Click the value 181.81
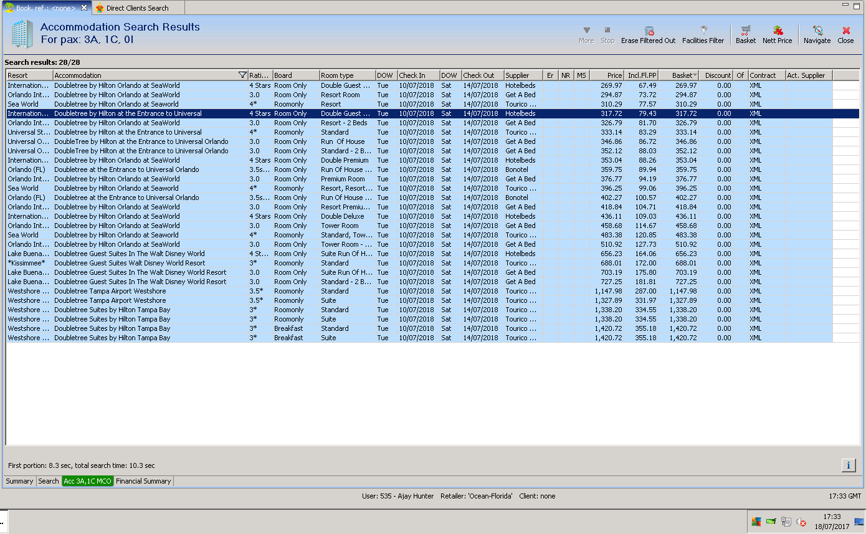 pyautogui.click(x=641, y=282)
